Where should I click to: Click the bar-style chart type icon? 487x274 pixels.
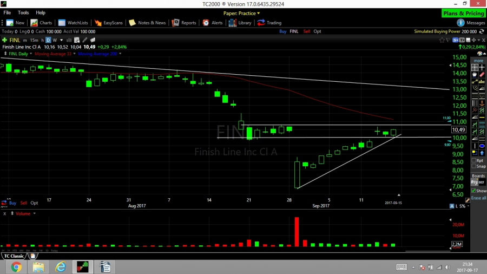pos(69,40)
